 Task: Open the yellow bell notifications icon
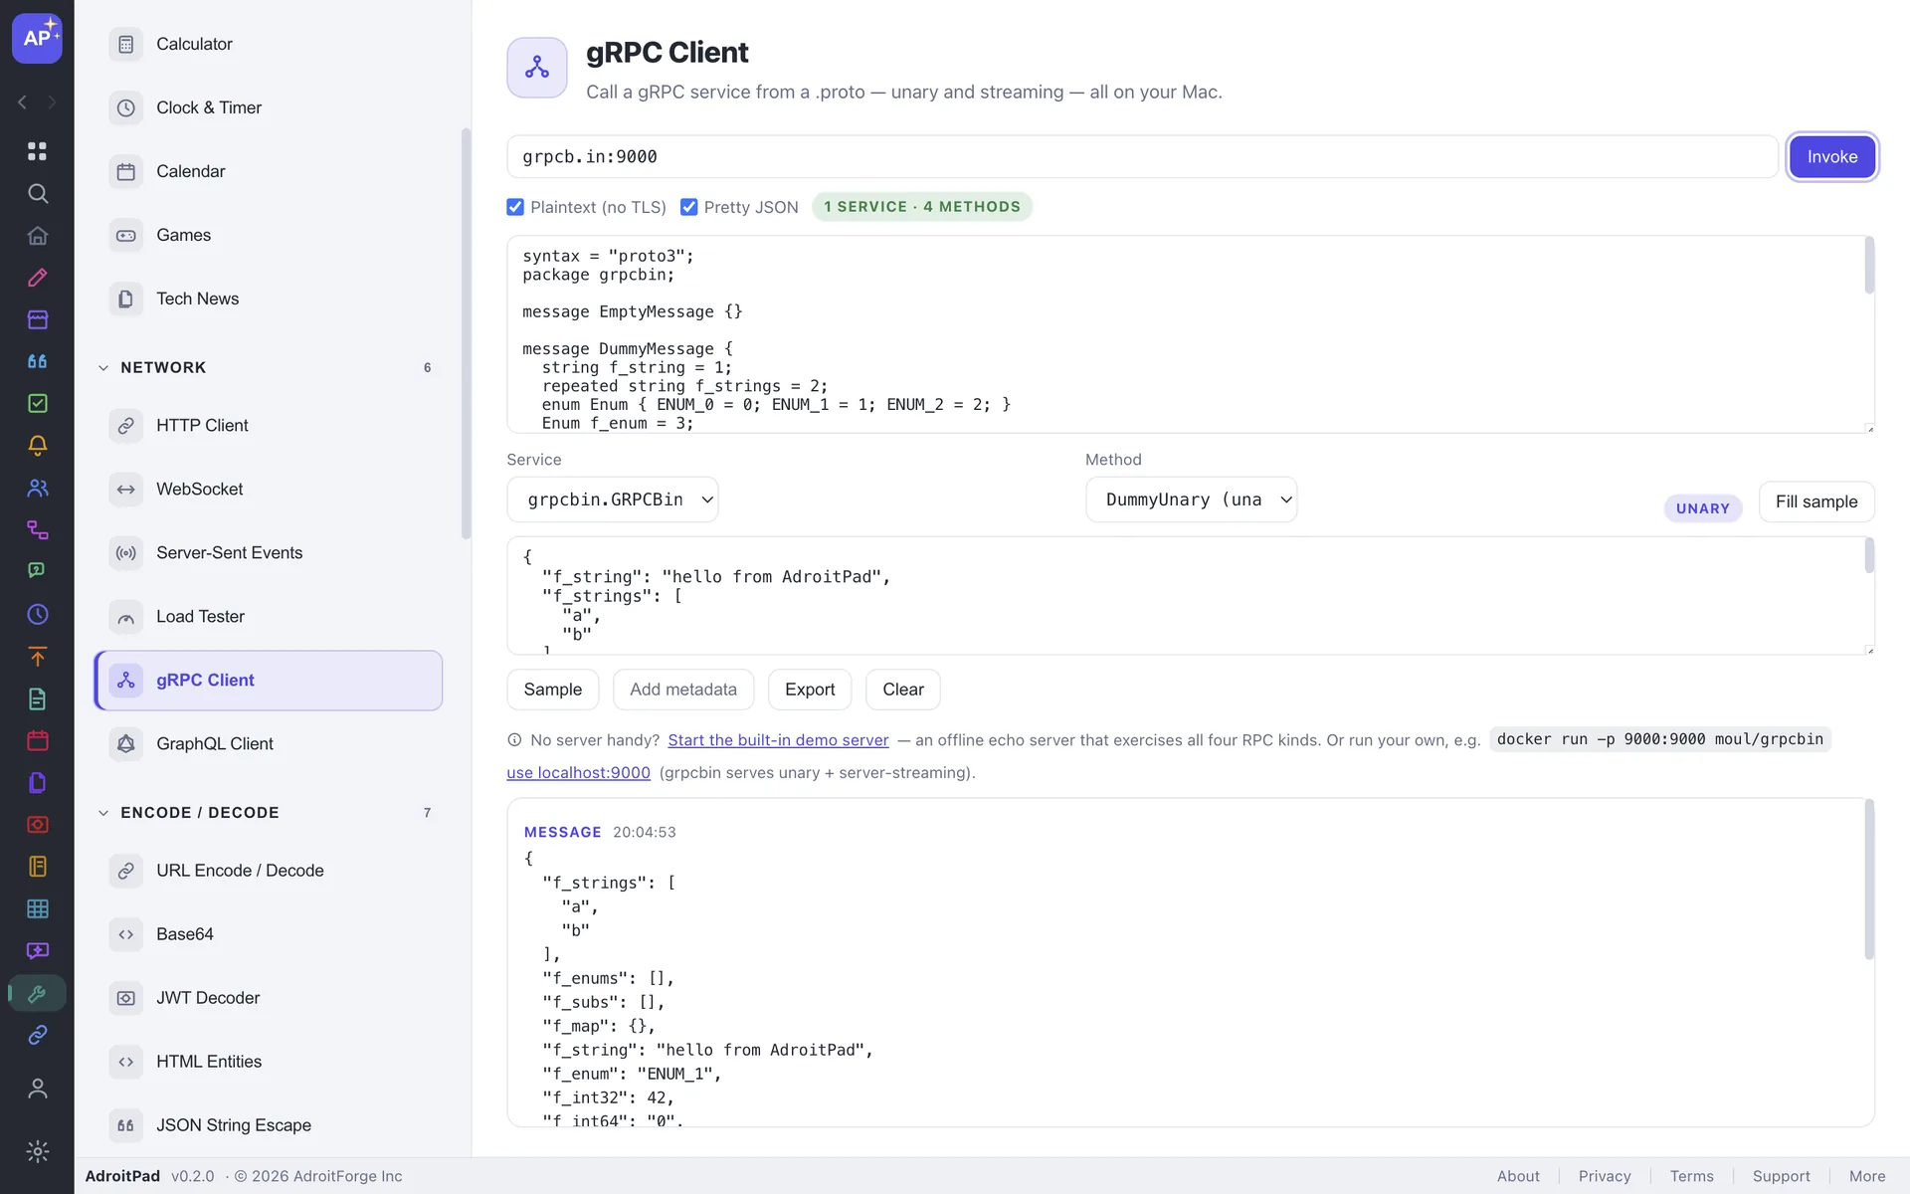(37, 446)
